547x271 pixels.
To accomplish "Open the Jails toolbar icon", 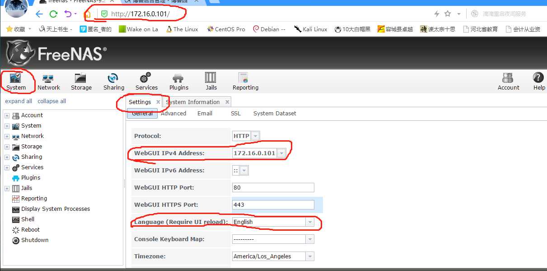I will click(x=211, y=81).
